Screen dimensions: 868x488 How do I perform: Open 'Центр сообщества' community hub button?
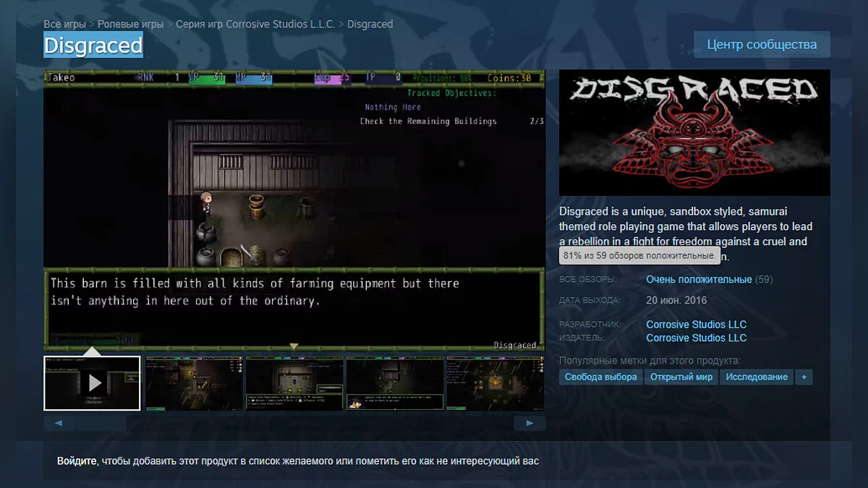tap(762, 44)
